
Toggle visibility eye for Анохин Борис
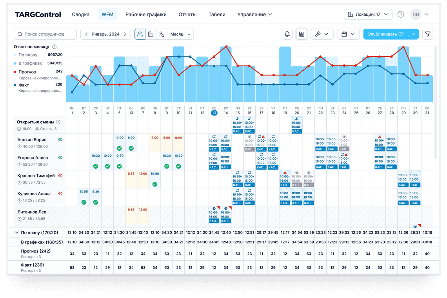[x=60, y=140]
